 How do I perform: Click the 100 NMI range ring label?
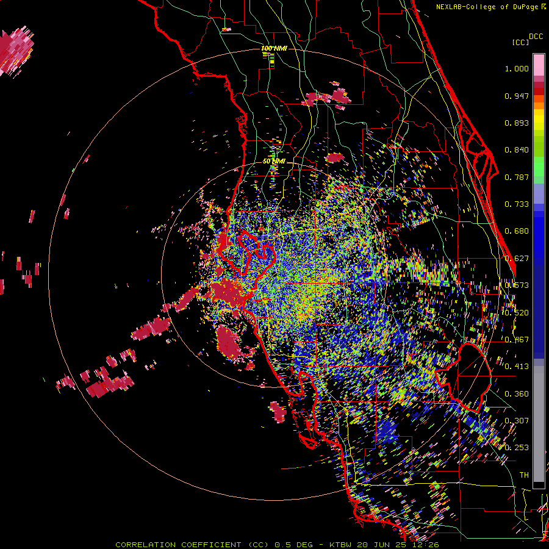pyautogui.click(x=274, y=48)
